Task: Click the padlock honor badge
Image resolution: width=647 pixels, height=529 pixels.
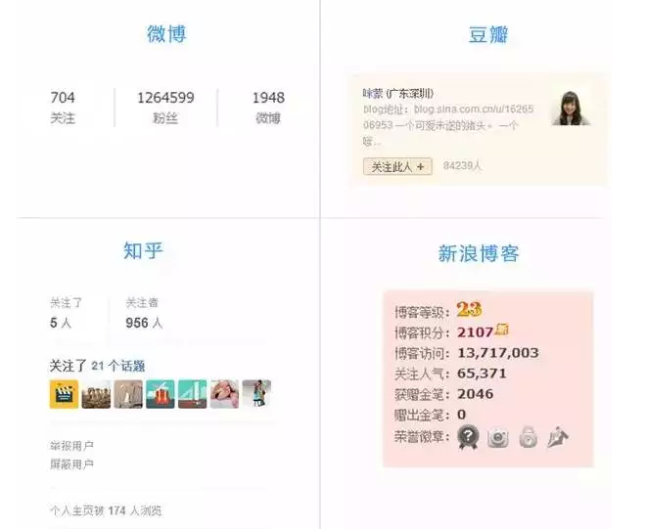Action: pyautogui.click(x=528, y=437)
